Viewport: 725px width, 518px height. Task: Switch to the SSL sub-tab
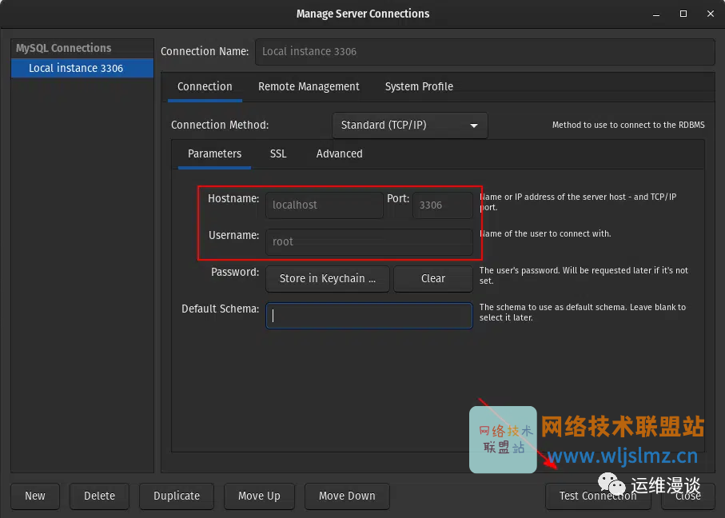coord(278,153)
